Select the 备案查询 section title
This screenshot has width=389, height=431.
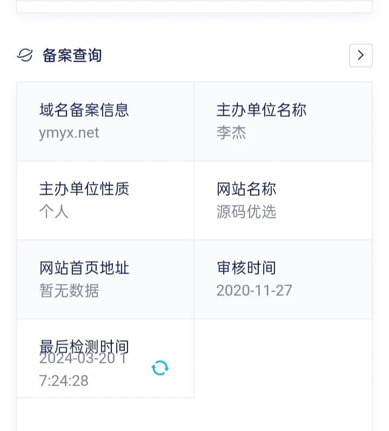pos(72,55)
